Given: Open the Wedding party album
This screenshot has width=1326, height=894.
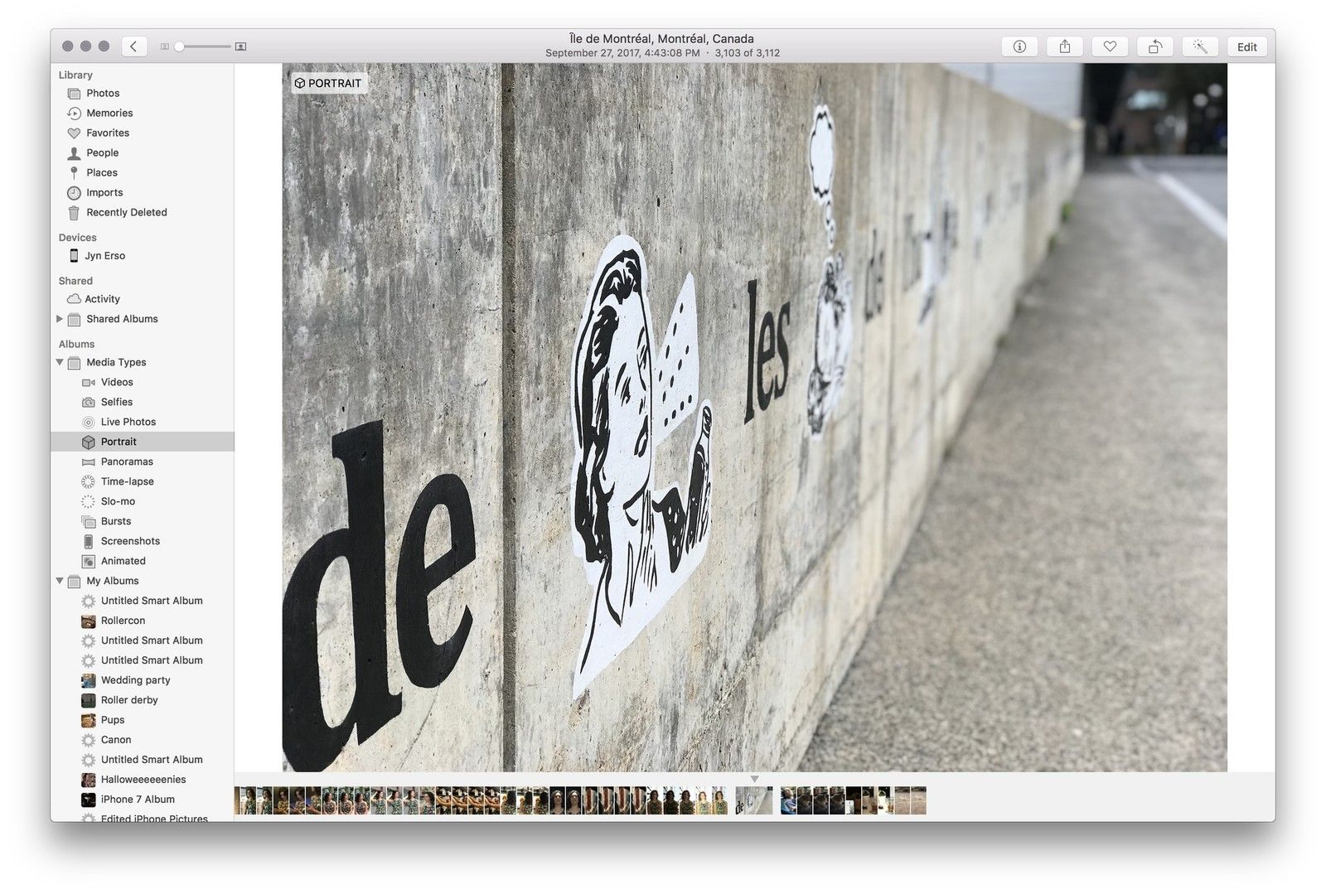Looking at the screenshot, I should tap(135, 681).
